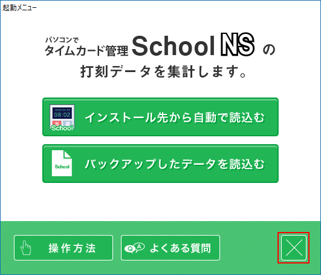This screenshot has height=275, width=321.
Task: Click the green School text on the file icon
Action: point(62,167)
